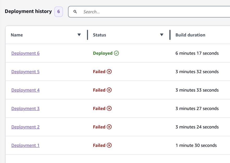This screenshot has height=163, width=230.
Task: Click the Failed status for Deployment 5
Action: click(x=99, y=72)
